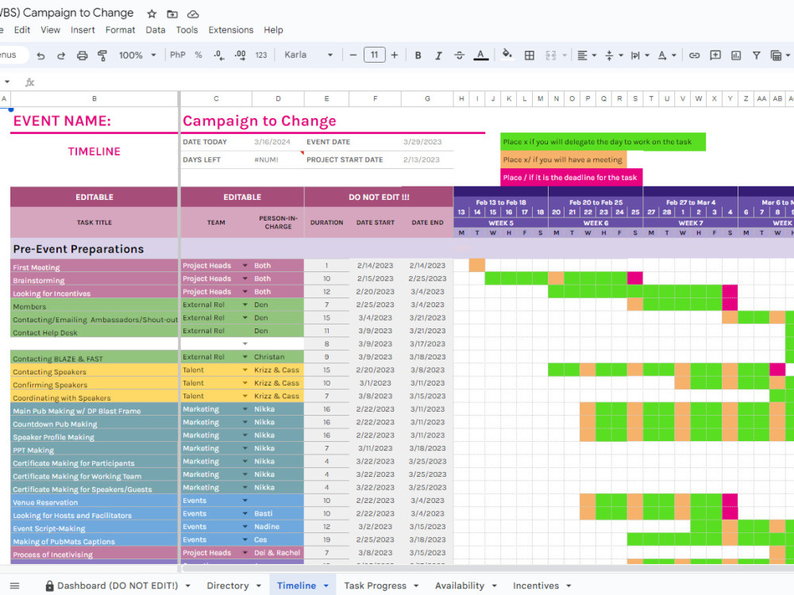Click the Undo icon
Image resolution: width=794 pixels, height=595 pixels.
41,56
